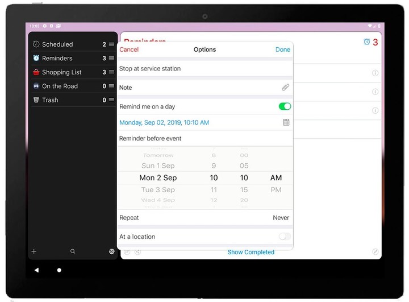The width and height of the screenshot is (409, 302).
Task: Click the Trash bin icon in sidebar
Action: click(36, 100)
